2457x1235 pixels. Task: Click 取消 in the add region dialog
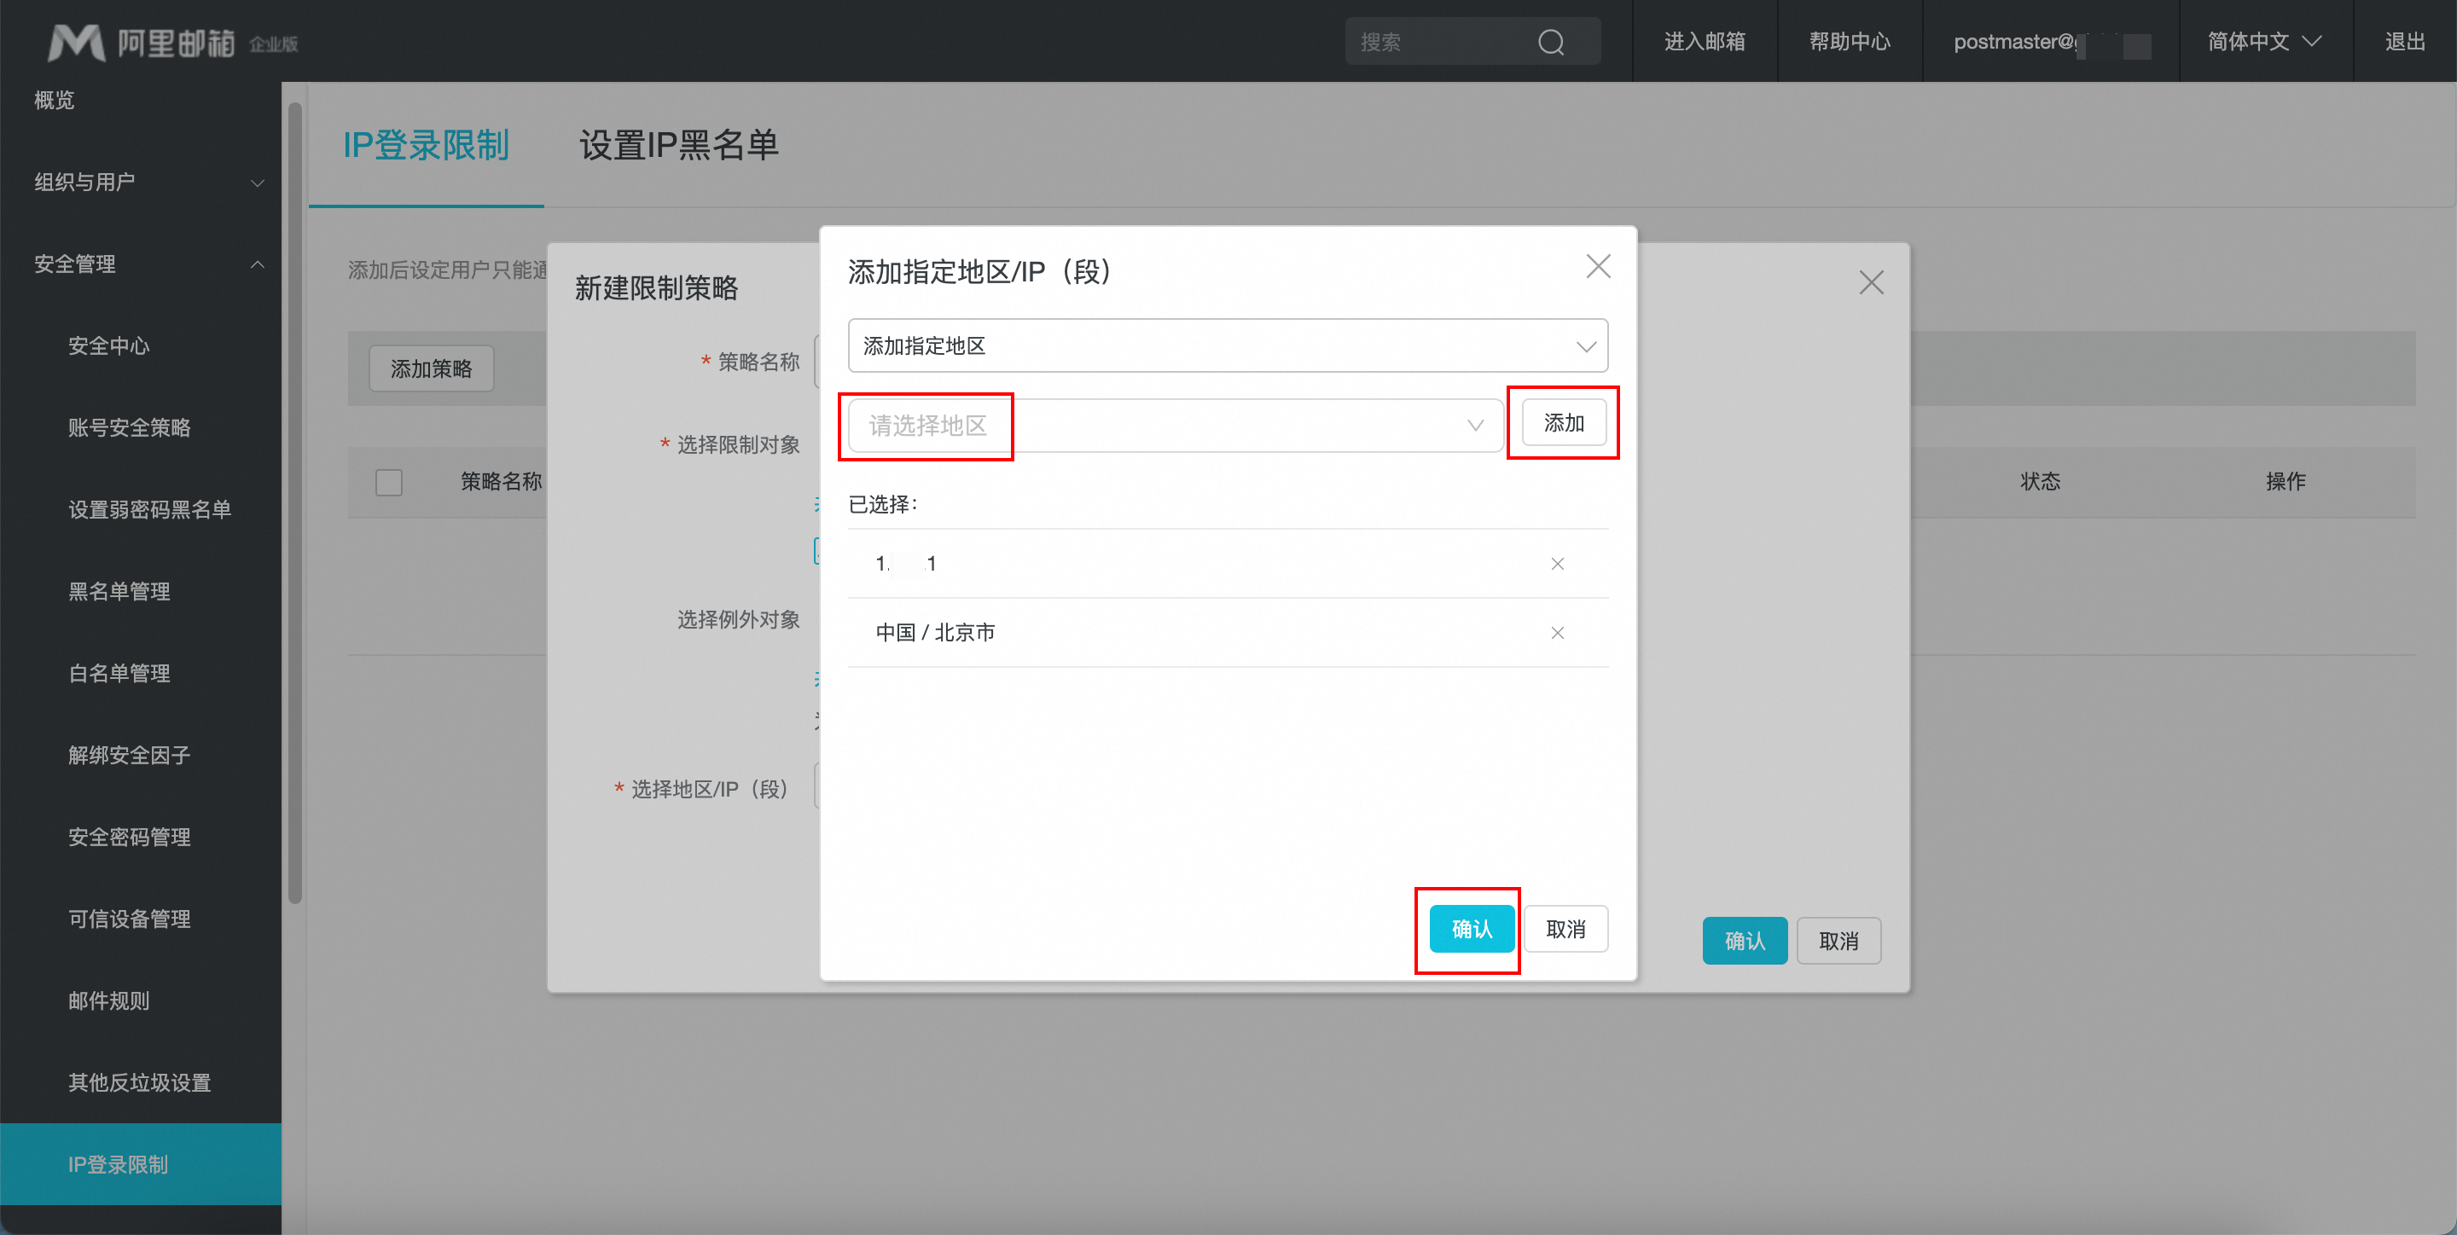point(1565,929)
